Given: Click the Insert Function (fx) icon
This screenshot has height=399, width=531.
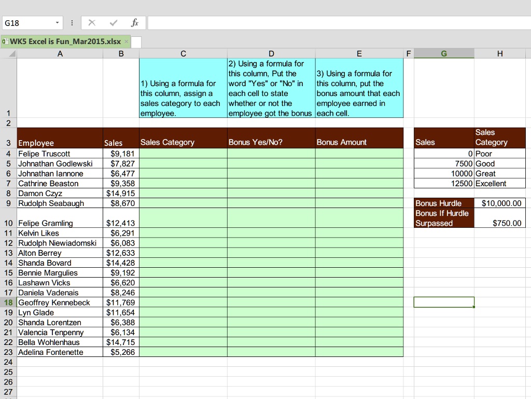Looking at the screenshot, I should pyautogui.click(x=135, y=22).
